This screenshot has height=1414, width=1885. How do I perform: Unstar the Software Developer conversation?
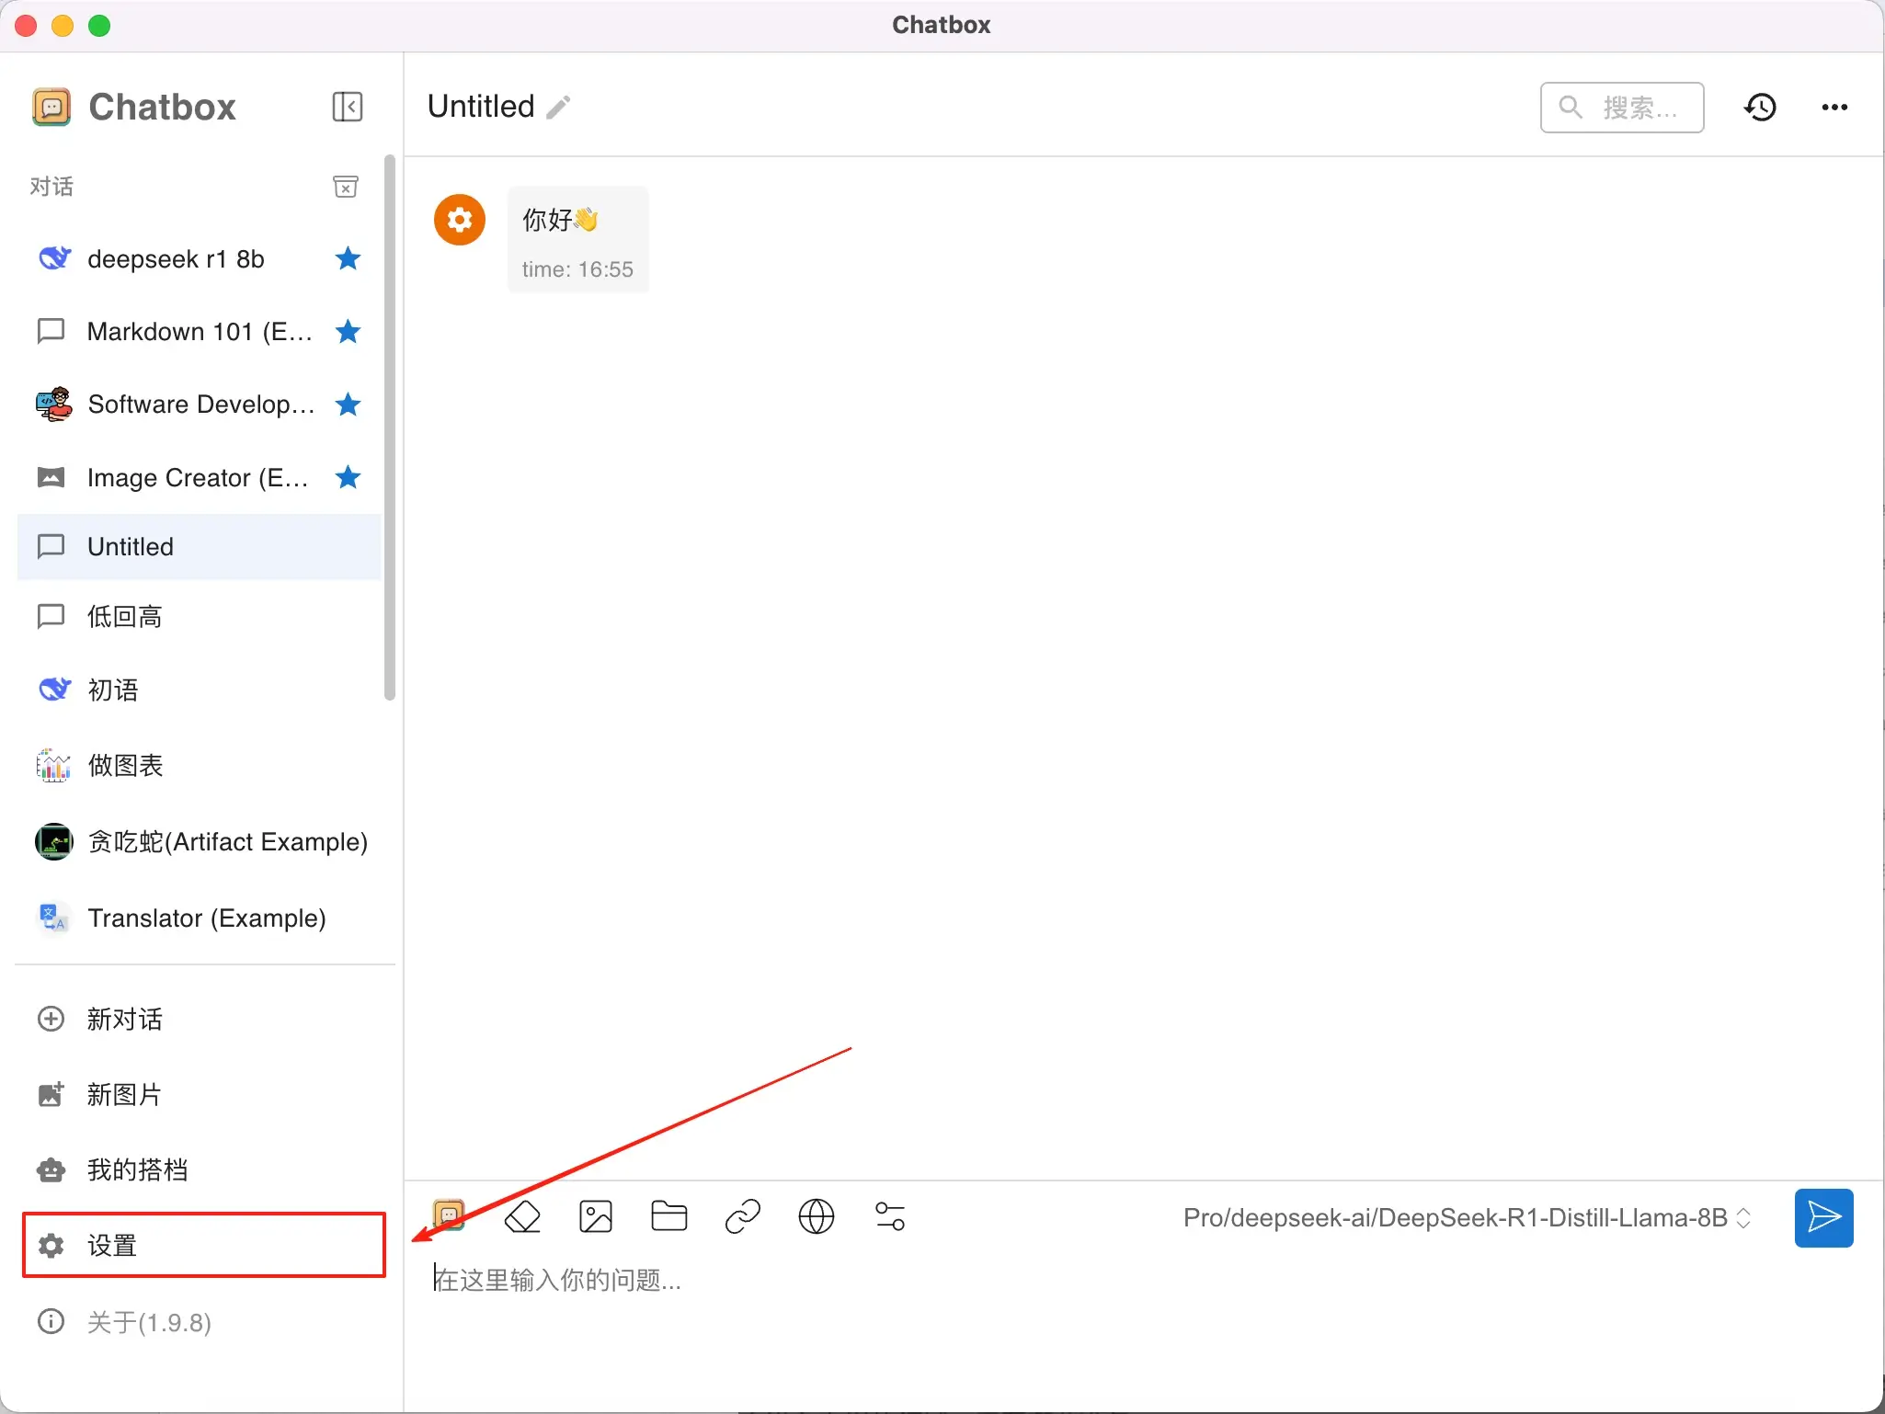click(x=348, y=405)
